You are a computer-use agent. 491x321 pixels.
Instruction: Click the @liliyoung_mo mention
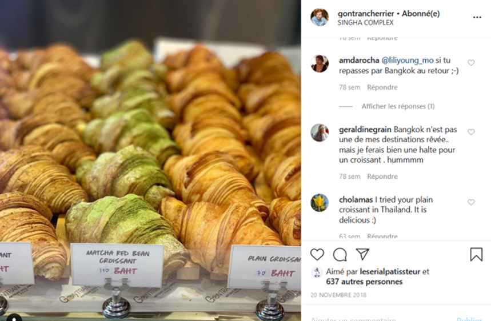408,61
